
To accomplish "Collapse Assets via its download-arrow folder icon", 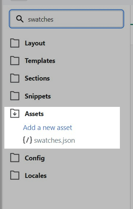I will tap(15, 113).
